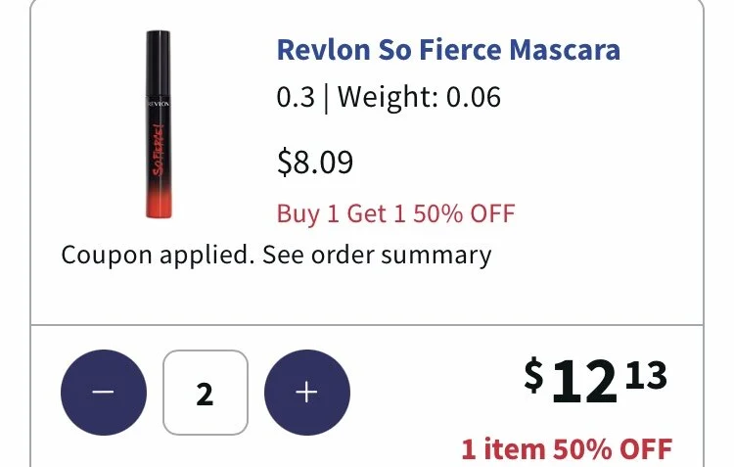Click the mascara product thumbnail image
This screenshot has height=467, width=734.
(159, 124)
